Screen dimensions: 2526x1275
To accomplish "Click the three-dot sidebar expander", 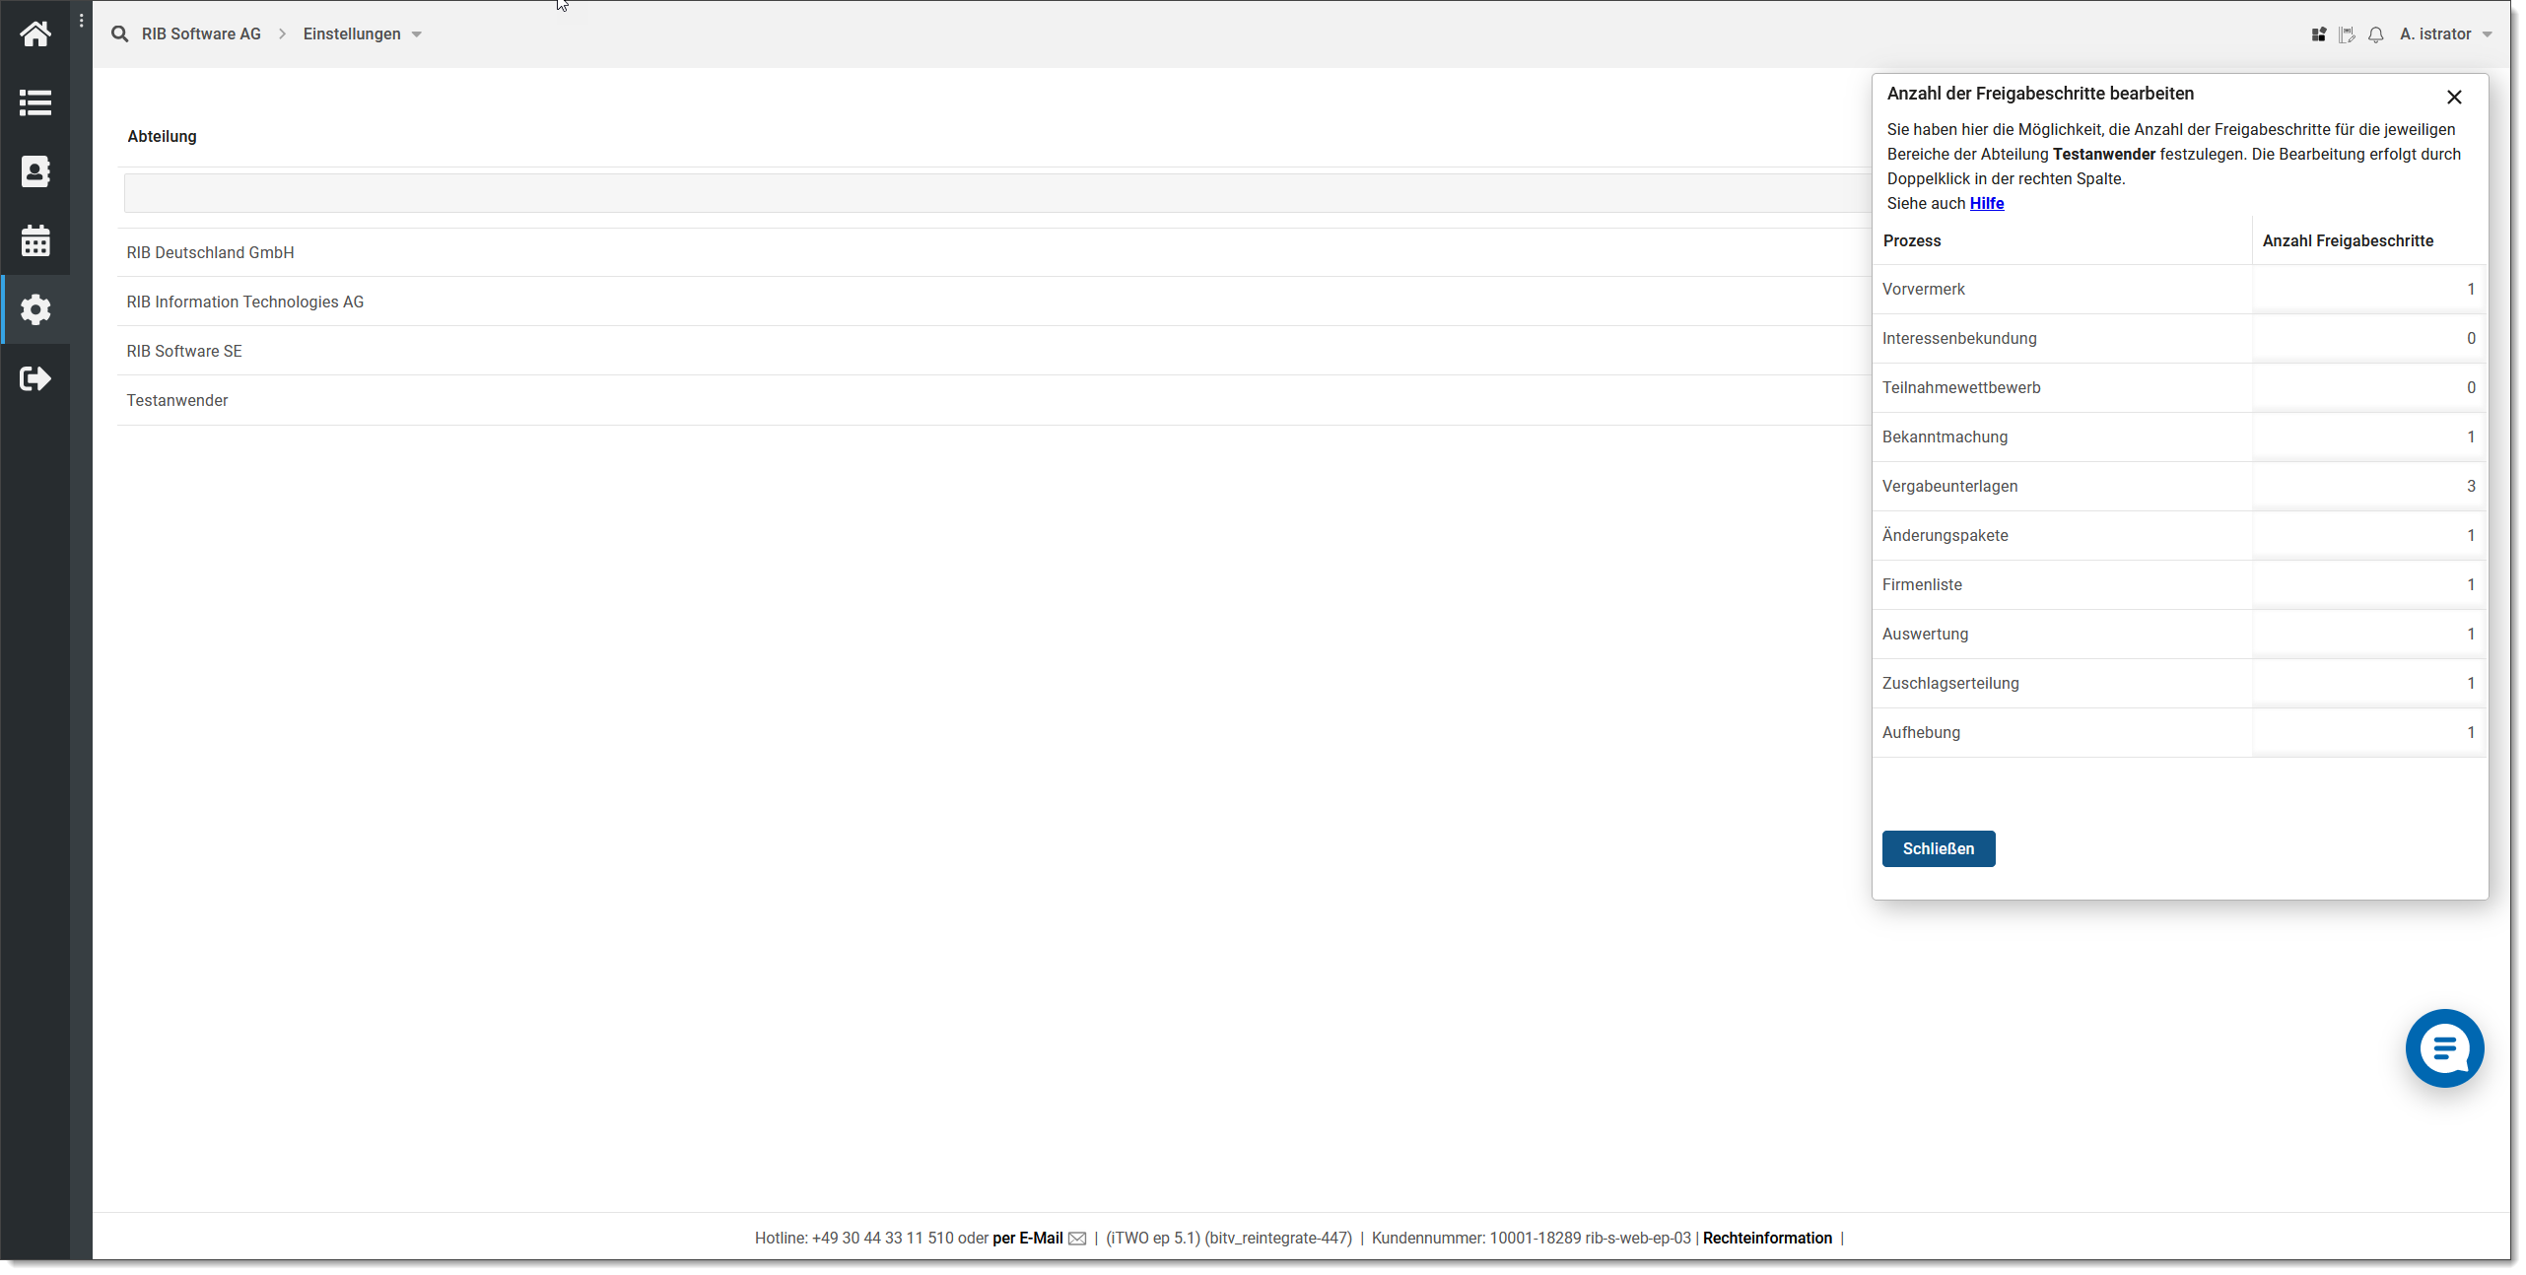I will pyautogui.click(x=81, y=21).
